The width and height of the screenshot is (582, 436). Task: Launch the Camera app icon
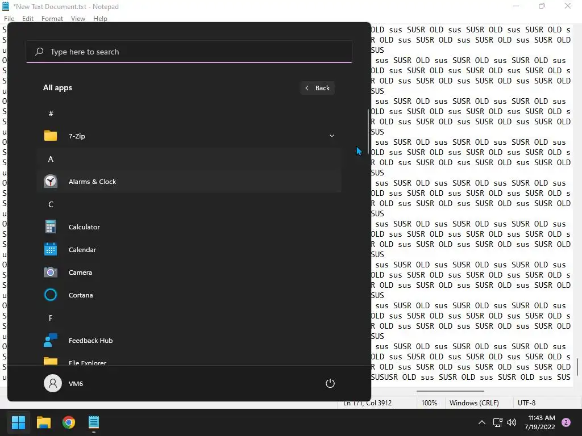(51, 272)
